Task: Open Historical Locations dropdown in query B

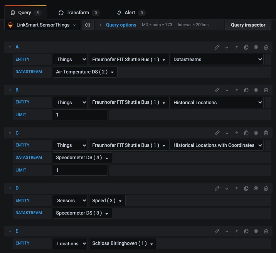Action: point(216,102)
